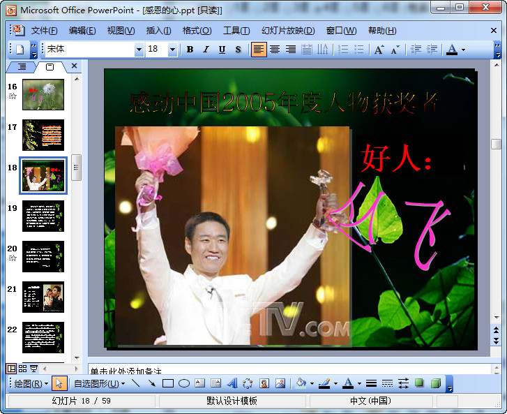Switch to Slide Sorter view

click(x=22, y=369)
